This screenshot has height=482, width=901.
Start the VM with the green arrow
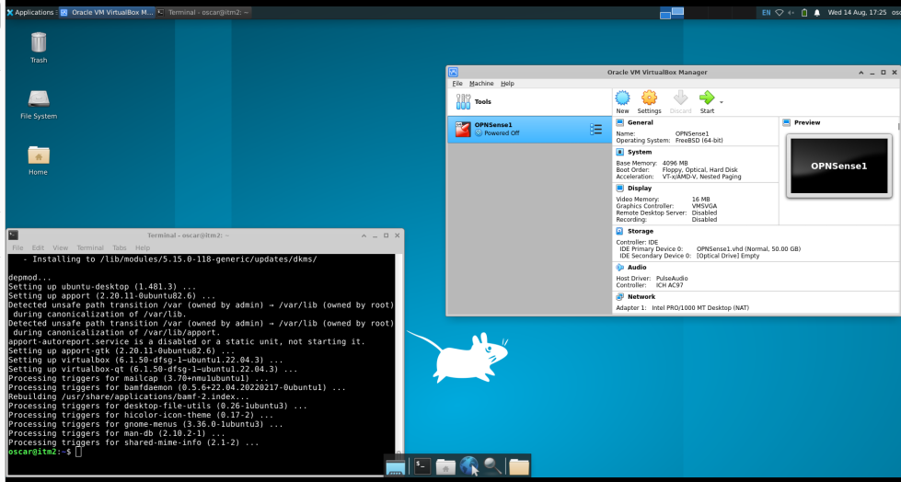point(706,99)
